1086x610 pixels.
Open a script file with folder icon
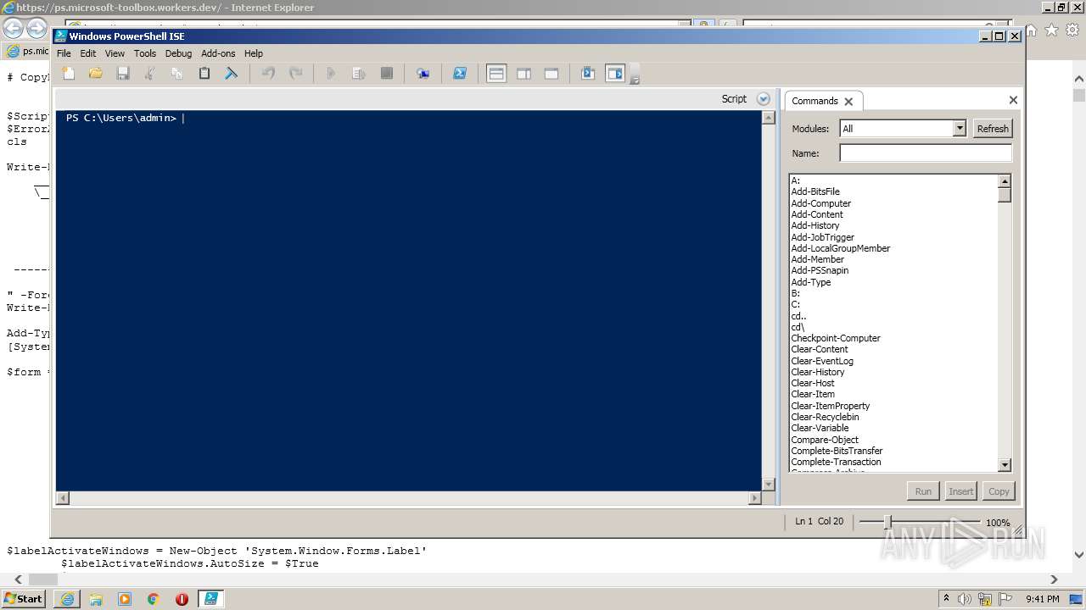96,74
